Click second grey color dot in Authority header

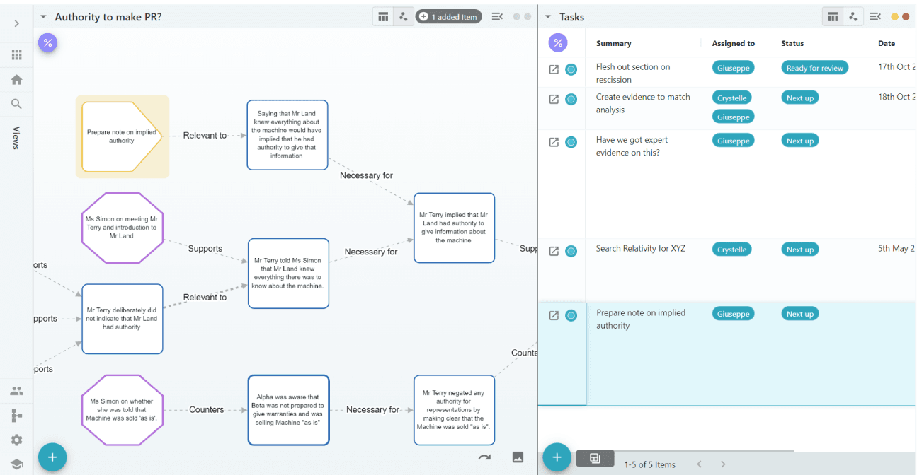(x=528, y=17)
